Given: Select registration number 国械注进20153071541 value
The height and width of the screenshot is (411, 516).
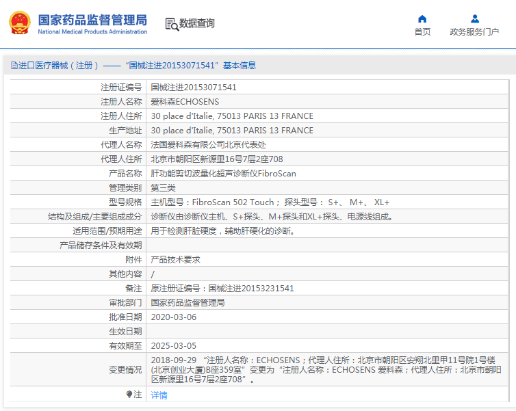Looking at the screenshot, I should point(194,87).
